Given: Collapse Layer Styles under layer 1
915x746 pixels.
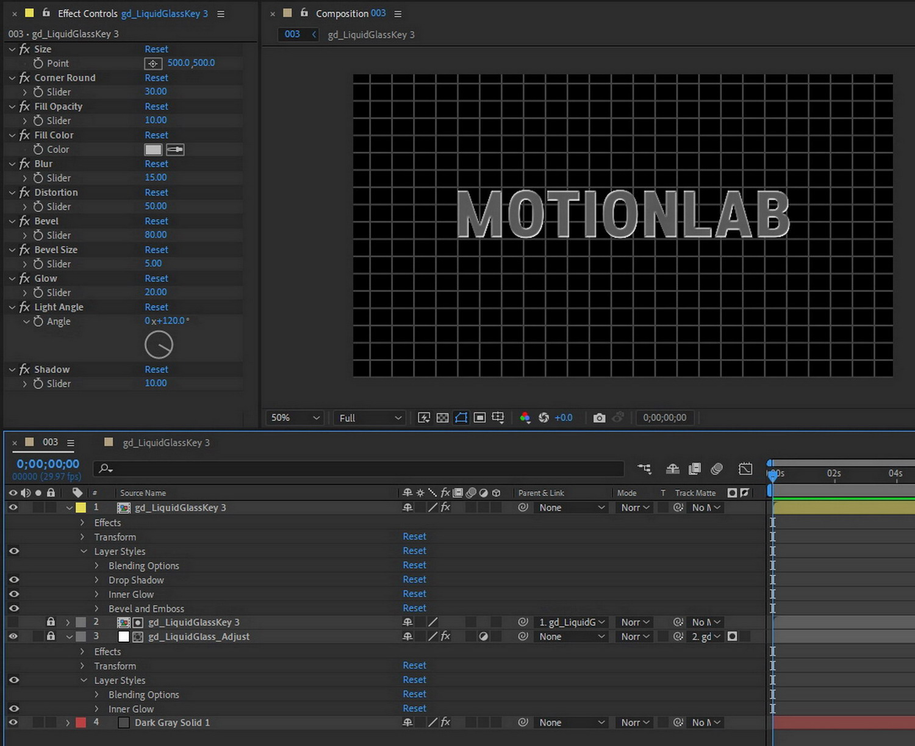Looking at the screenshot, I should click(84, 551).
